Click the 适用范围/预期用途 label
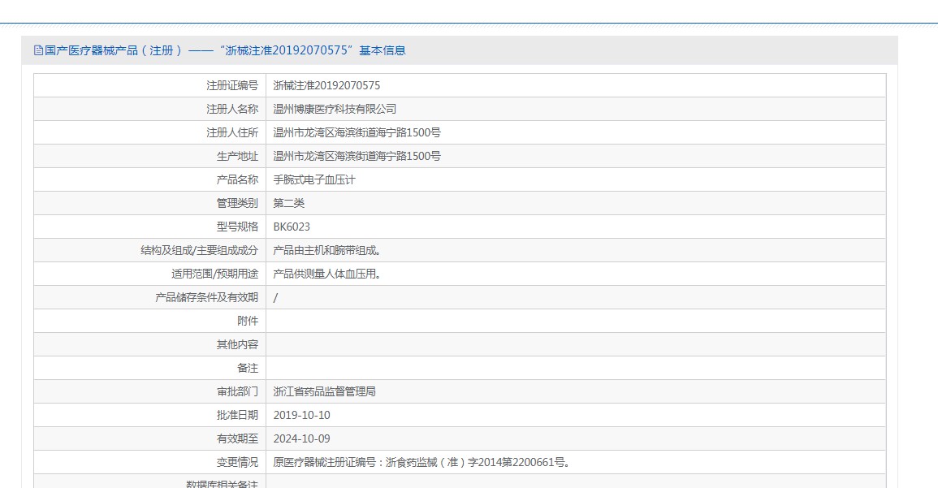Viewport: 938px width, 488px height. click(x=214, y=274)
